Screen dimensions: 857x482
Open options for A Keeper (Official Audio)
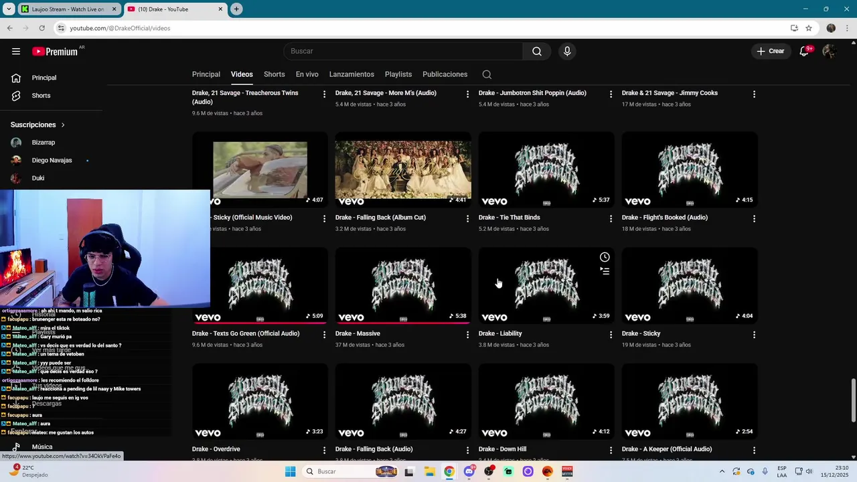(754, 451)
